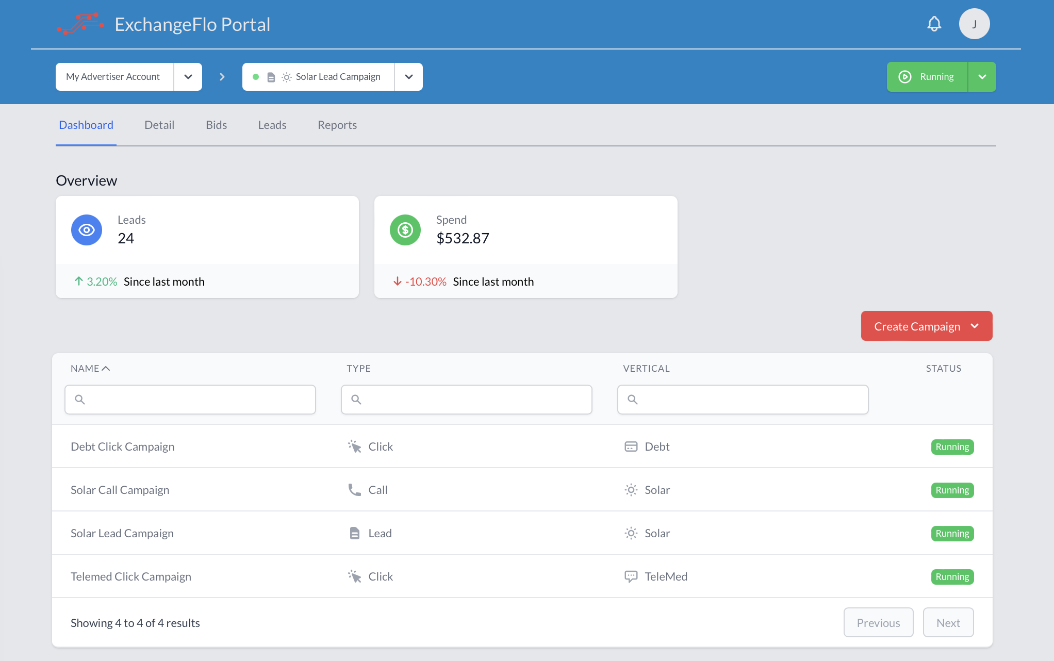
Task: Click the Leads eye icon
Action: tap(87, 230)
